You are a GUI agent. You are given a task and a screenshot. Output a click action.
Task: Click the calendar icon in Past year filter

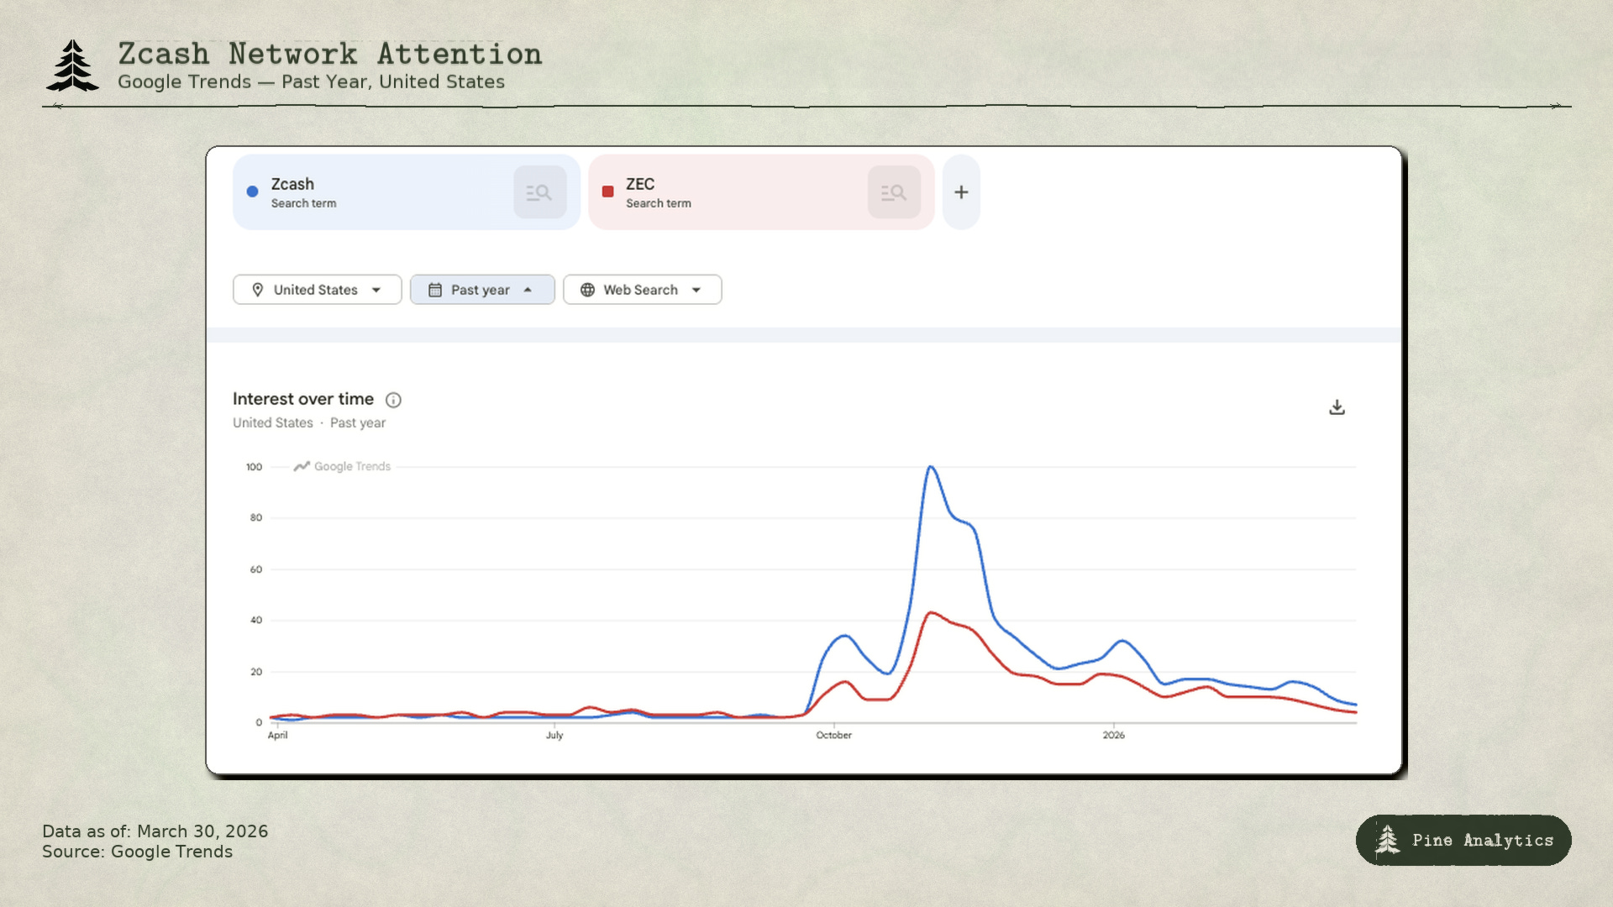435,290
